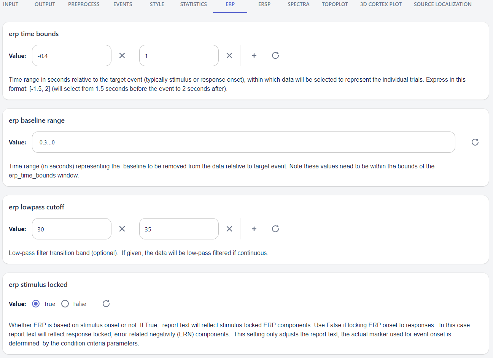The height and width of the screenshot is (358, 493).
Task: Click the 'erp time bounds' heading
Action: (34, 34)
